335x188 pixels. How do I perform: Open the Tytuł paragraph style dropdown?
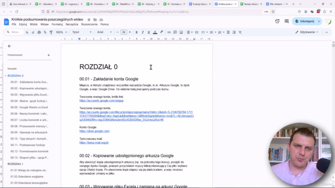point(82,32)
